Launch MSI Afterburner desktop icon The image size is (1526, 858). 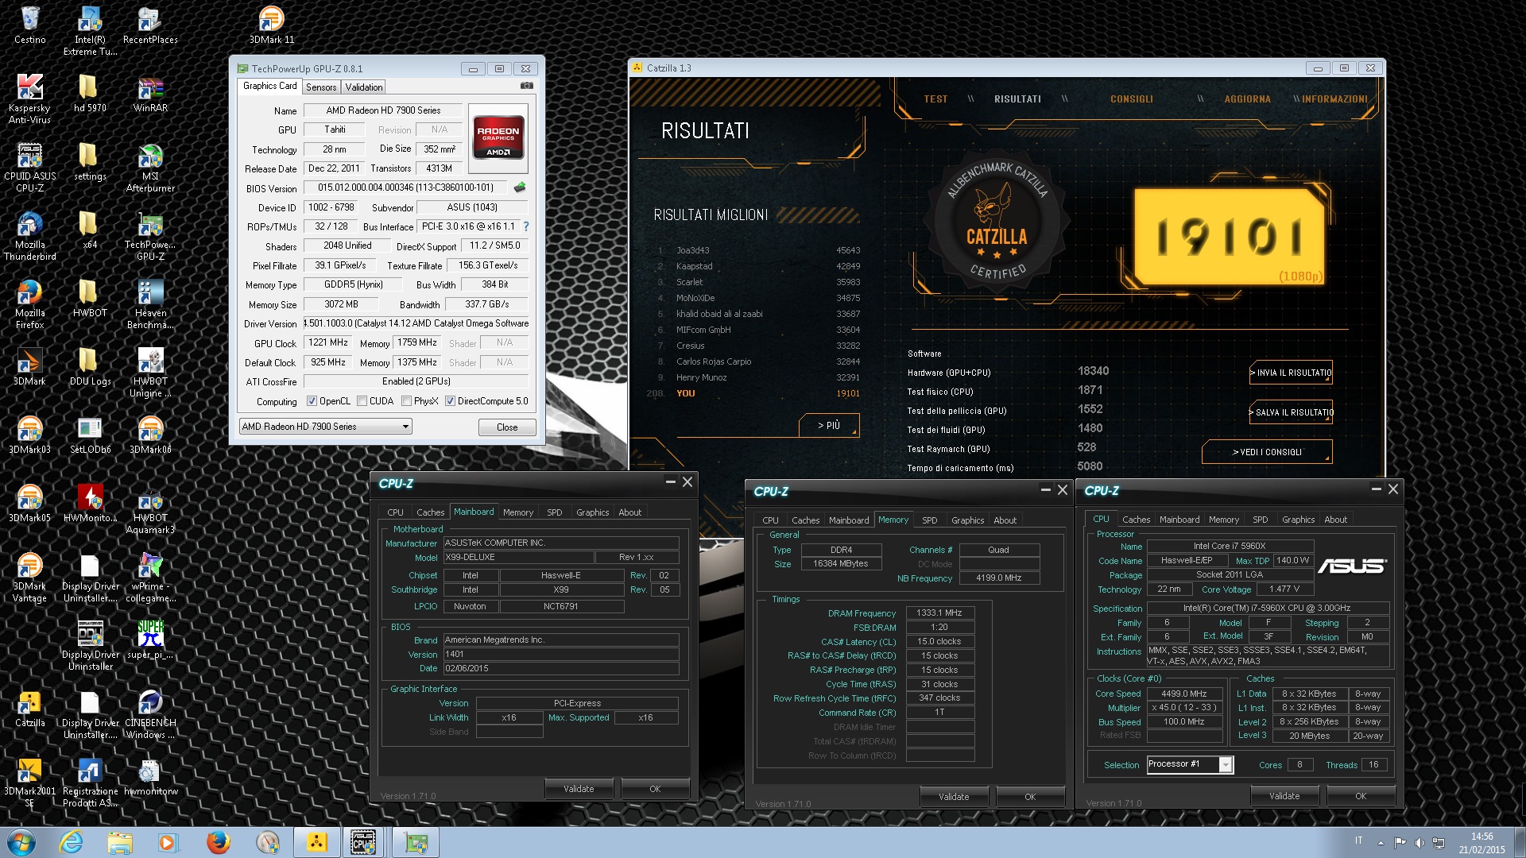click(150, 168)
